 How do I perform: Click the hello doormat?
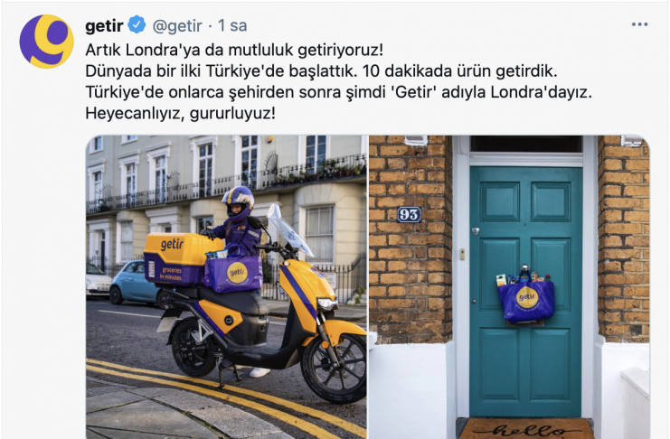pyautogui.click(x=526, y=428)
